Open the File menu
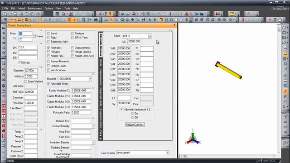290x163 pixels. 6,8
